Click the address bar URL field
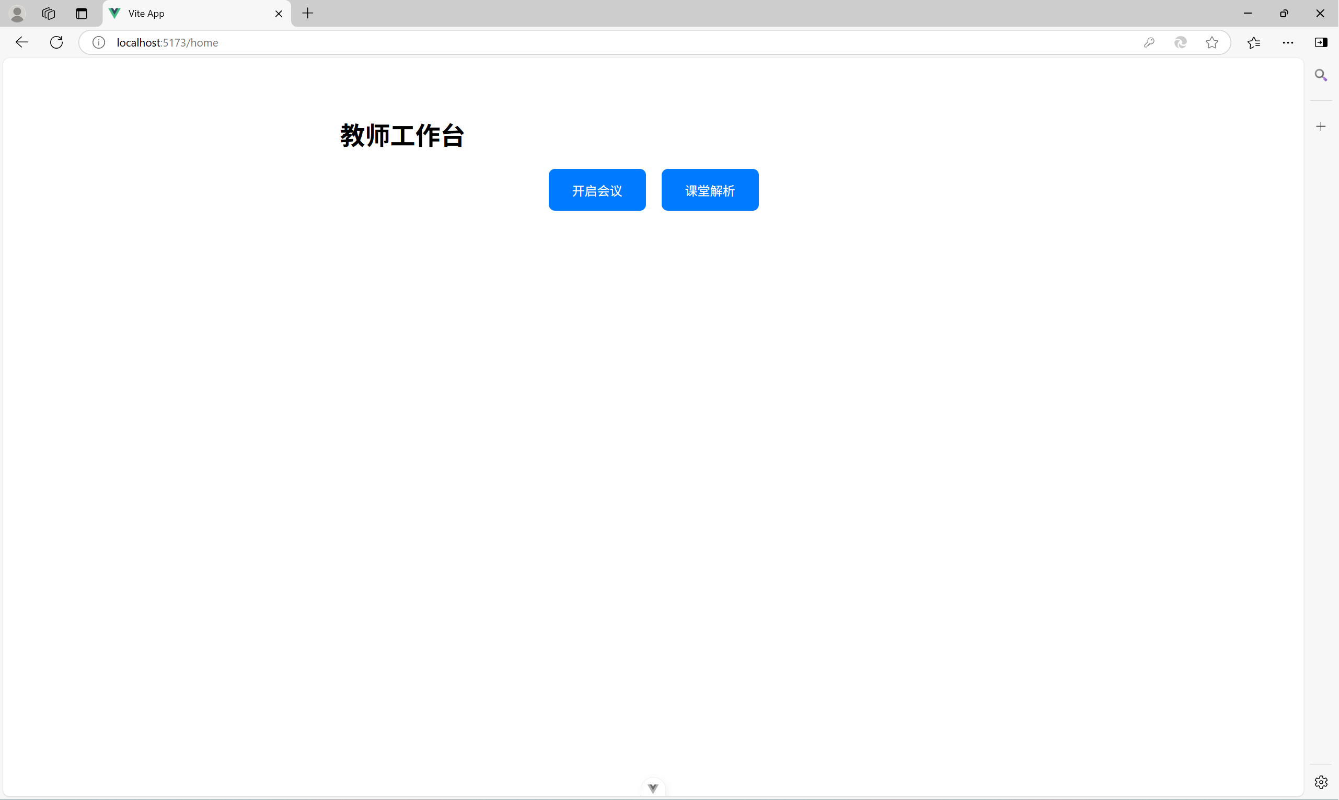 593,42
